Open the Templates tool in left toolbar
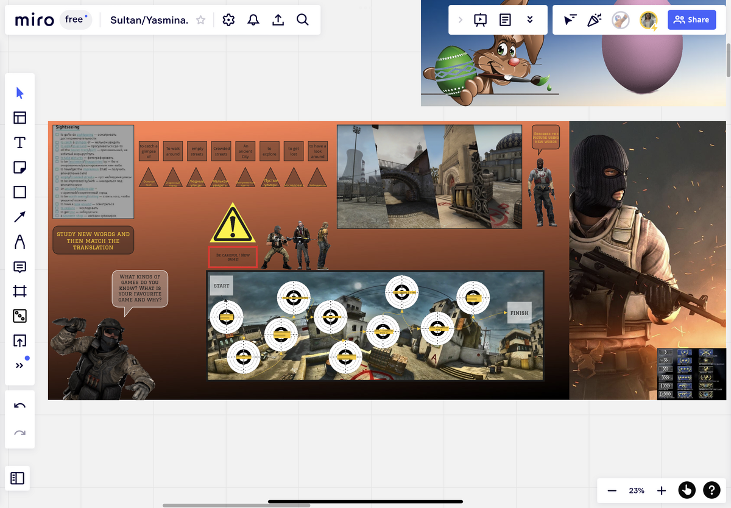 [19, 118]
